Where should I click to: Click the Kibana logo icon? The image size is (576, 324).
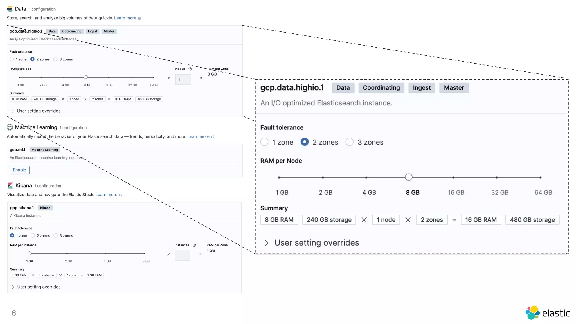(10, 186)
